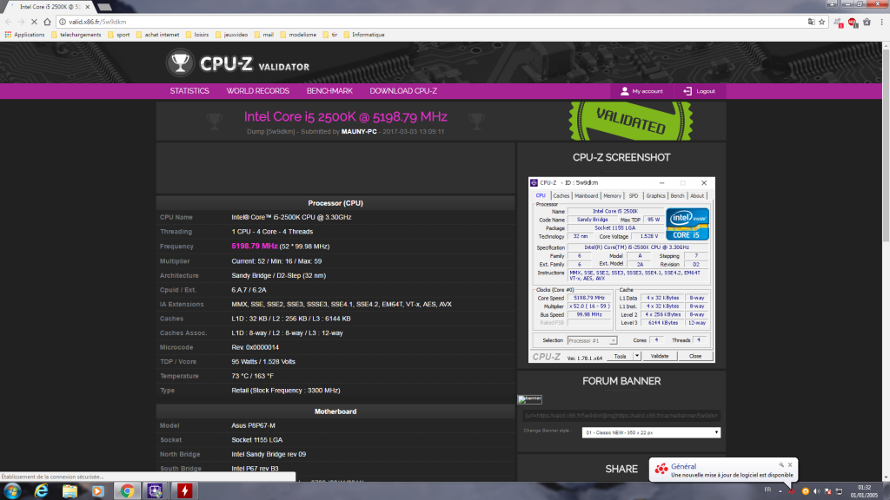890x500 pixels.
Task: Click the Close button in CPU-Z screenshot
Action: [695, 356]
